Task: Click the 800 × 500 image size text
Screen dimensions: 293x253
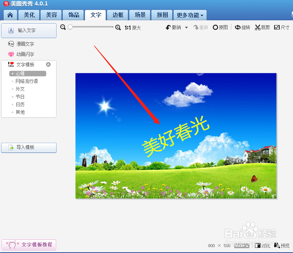Action: pos(219,246)
